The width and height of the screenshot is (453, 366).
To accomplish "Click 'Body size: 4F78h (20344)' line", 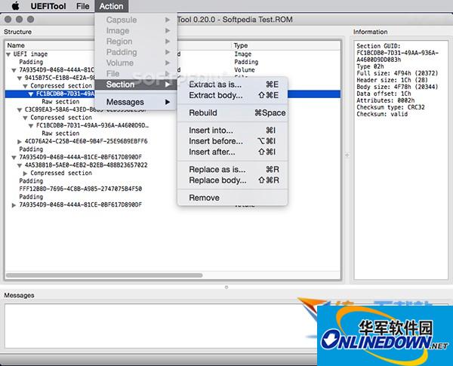I will [397, 87].
